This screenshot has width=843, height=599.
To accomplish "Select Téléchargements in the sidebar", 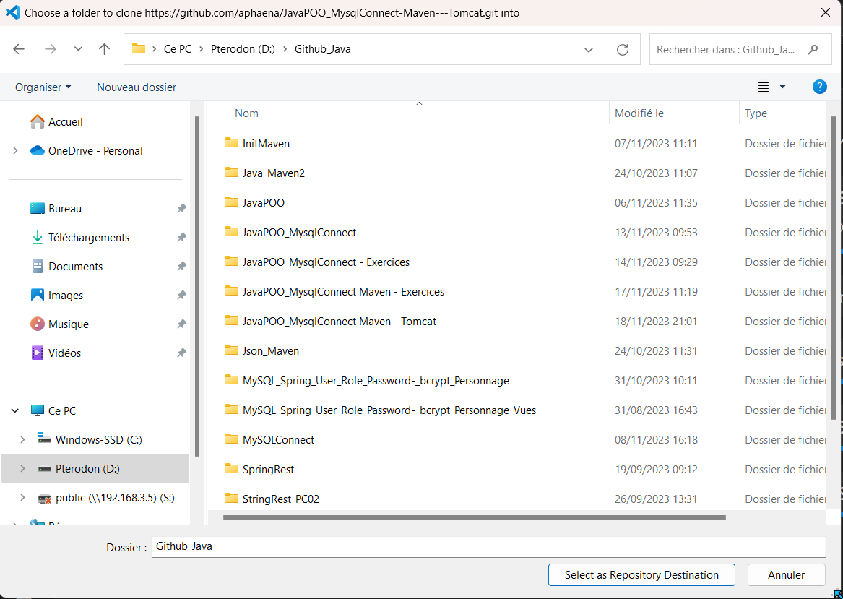I will coord(88,237).
